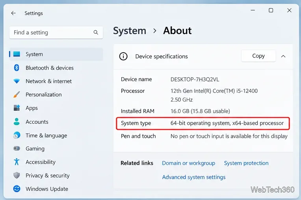Open Advanced system settings link

(x=194, y=177)
